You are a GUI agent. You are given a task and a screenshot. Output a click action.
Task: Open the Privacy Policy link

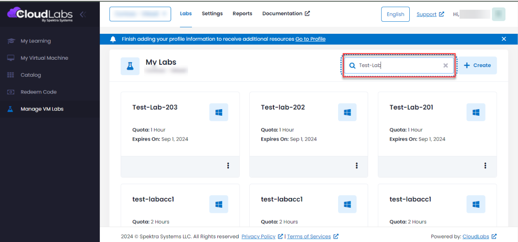pyautogui.click(x=259, y=236)
